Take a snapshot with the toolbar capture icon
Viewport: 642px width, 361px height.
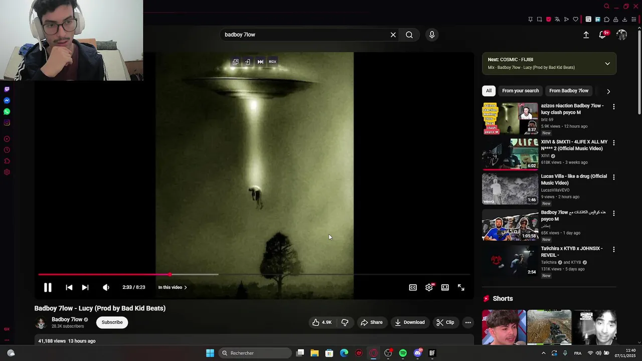coord(539,20)
